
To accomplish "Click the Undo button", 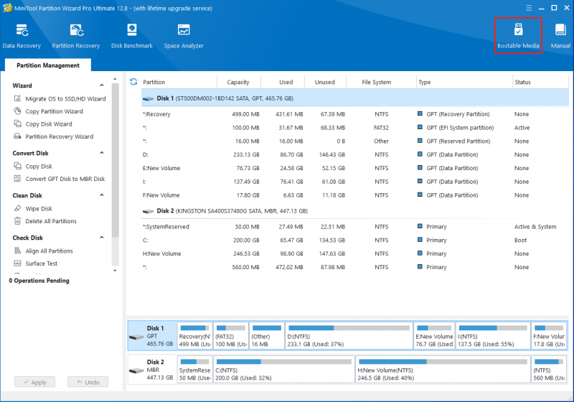I will point(88,382).
